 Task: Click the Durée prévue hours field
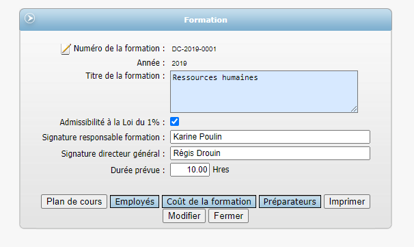190,170
